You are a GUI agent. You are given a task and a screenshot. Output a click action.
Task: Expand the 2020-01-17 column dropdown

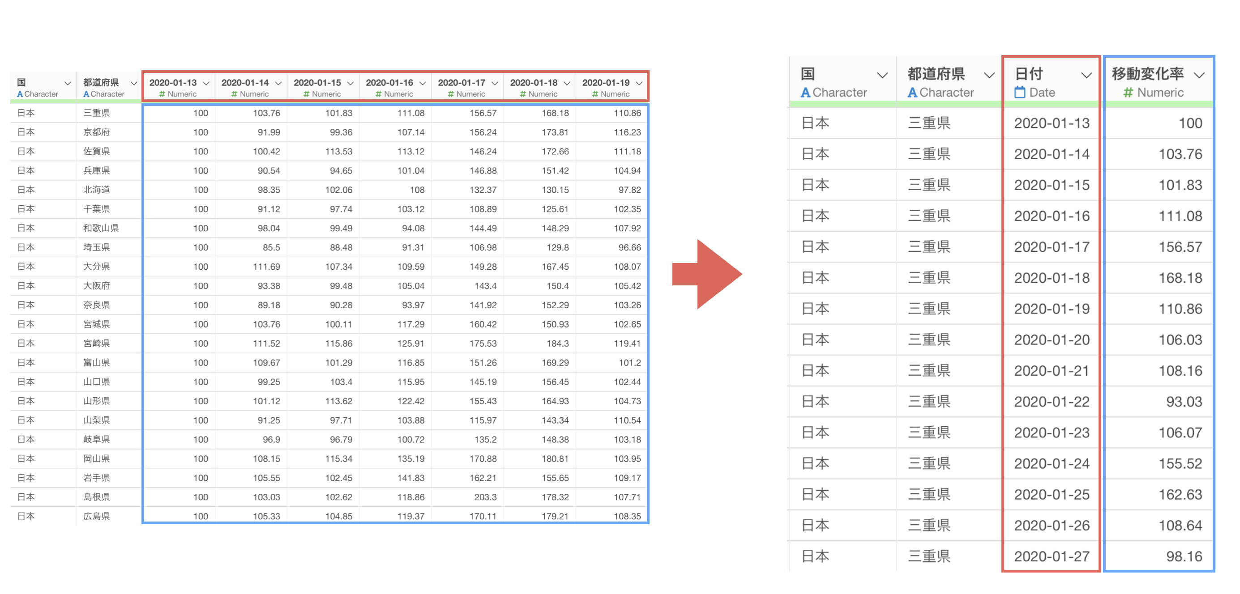(495, 83)
